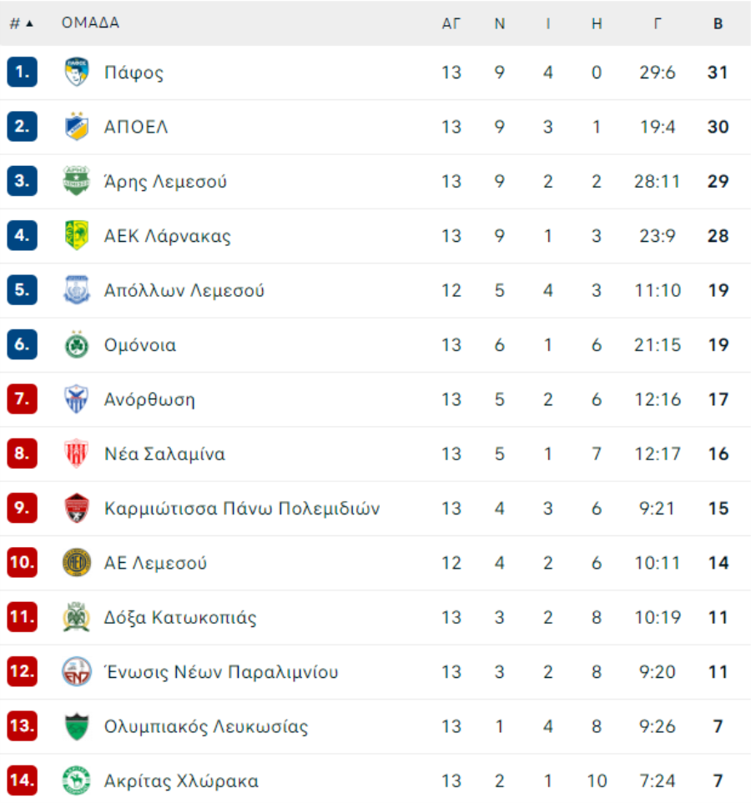751x803 pixels.
Task: Open the Δόξα Κατωκοπιάς team link
Action: tap(180, 618)
